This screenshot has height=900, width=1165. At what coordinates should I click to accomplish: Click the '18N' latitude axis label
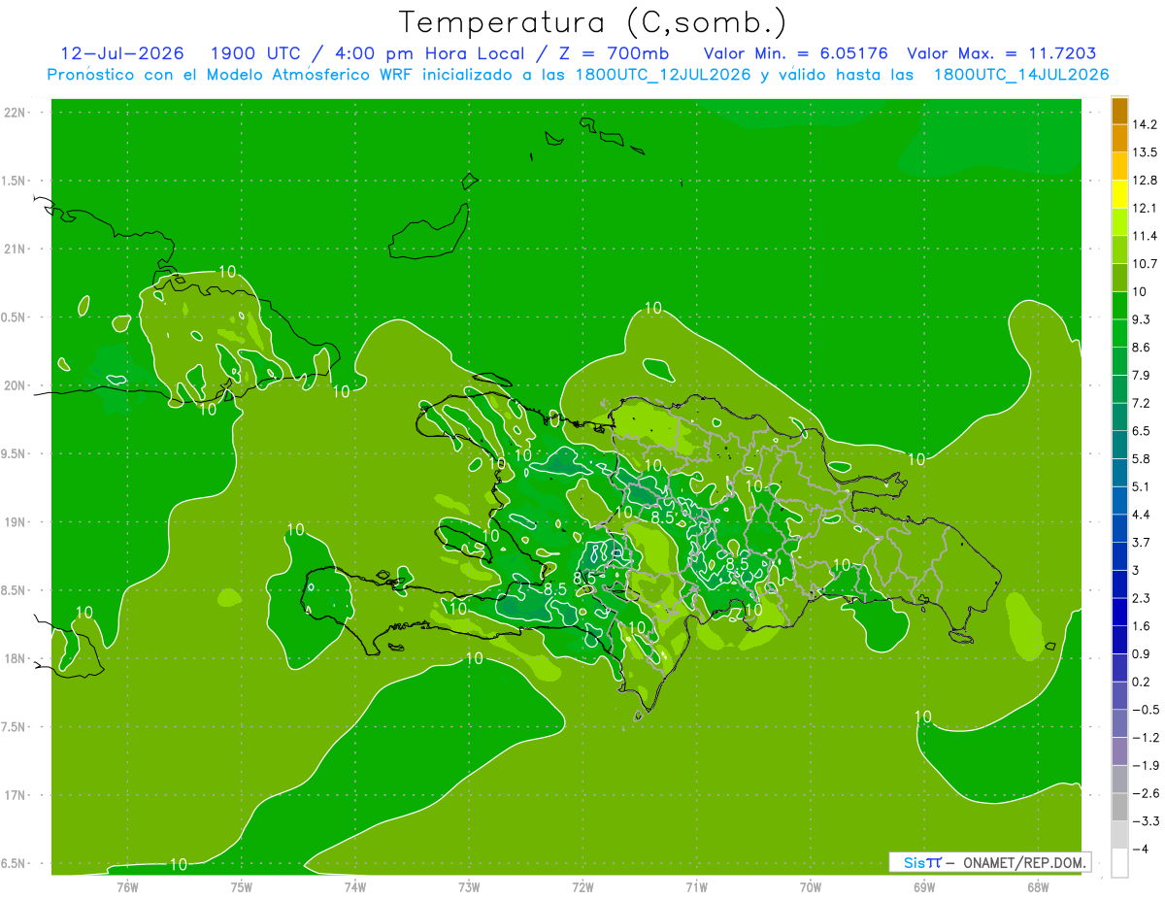[x=15, y=659]
